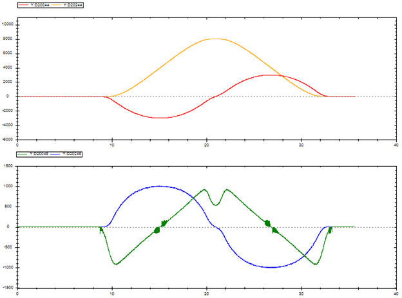The width and height of the screenshot is (402, 298).
Task: Click x-axis label 20 on the top chart
Action: click(x=207, y=145)
